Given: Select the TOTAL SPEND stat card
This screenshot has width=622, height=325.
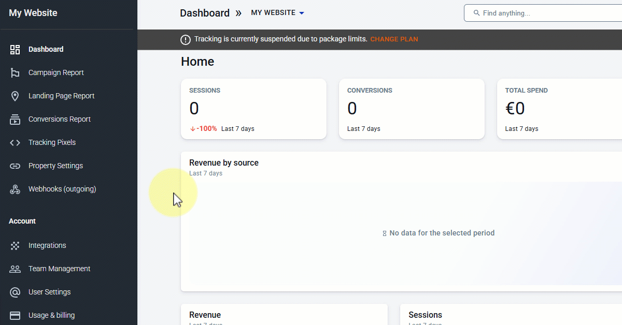Looking at the screenshot, I should (559, 109).
